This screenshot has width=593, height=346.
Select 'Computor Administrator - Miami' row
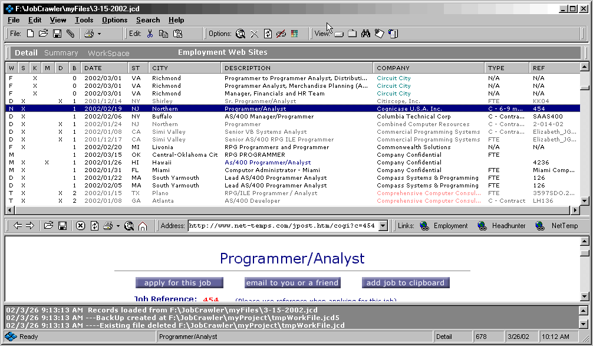tap(292, 170)
